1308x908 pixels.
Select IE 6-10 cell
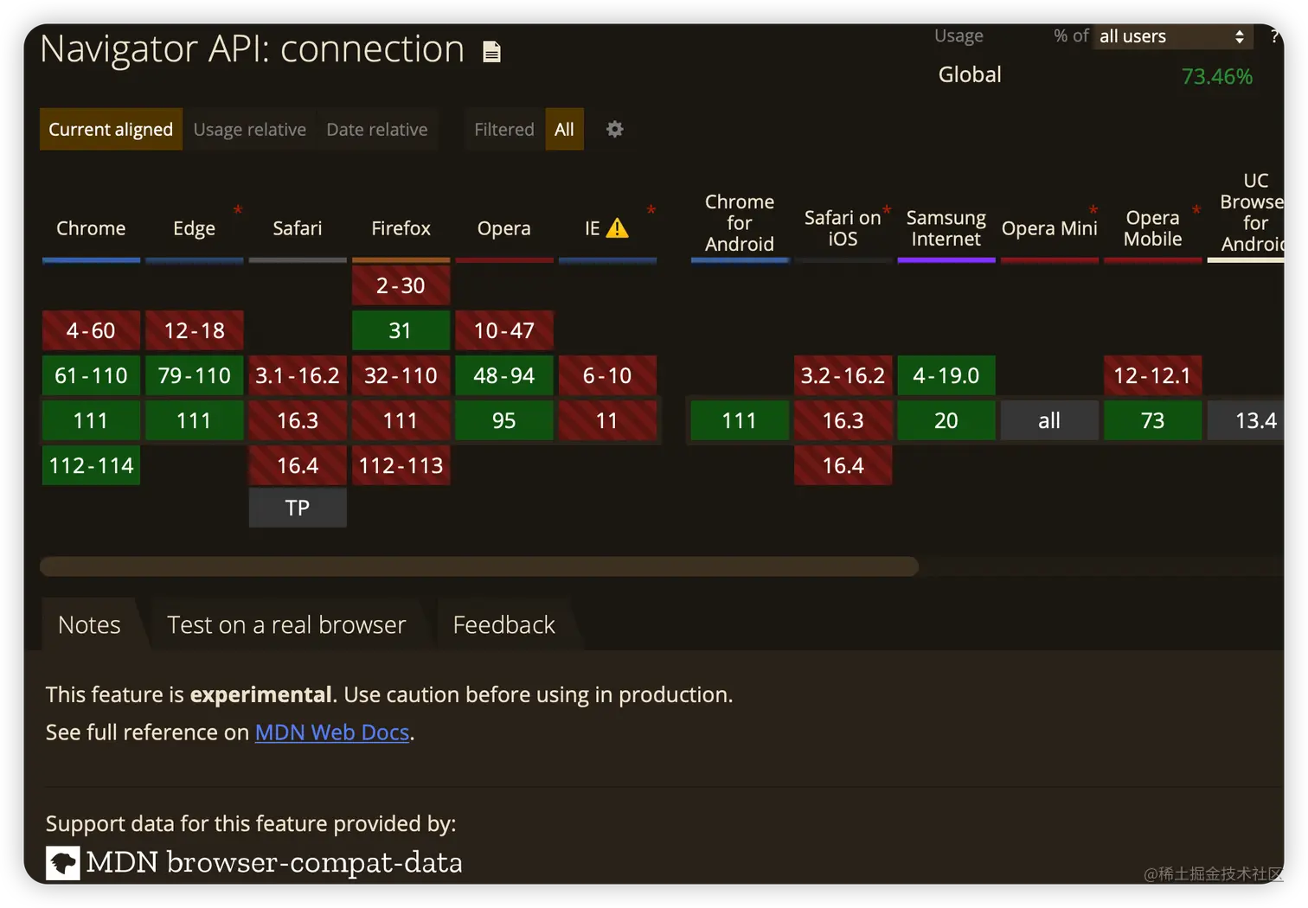pyautogui.click(x=607, y=375)
